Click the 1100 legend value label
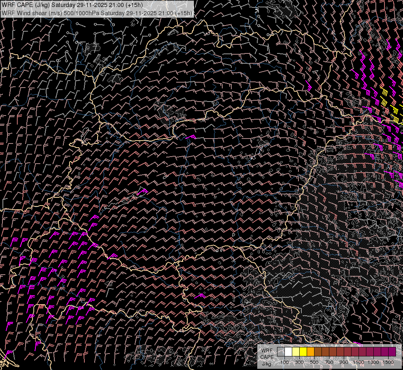403x370 pixels. pos(358,362)
